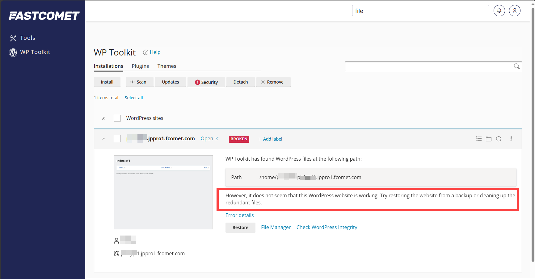Click the globe icon beside the domain

point(116,253)
